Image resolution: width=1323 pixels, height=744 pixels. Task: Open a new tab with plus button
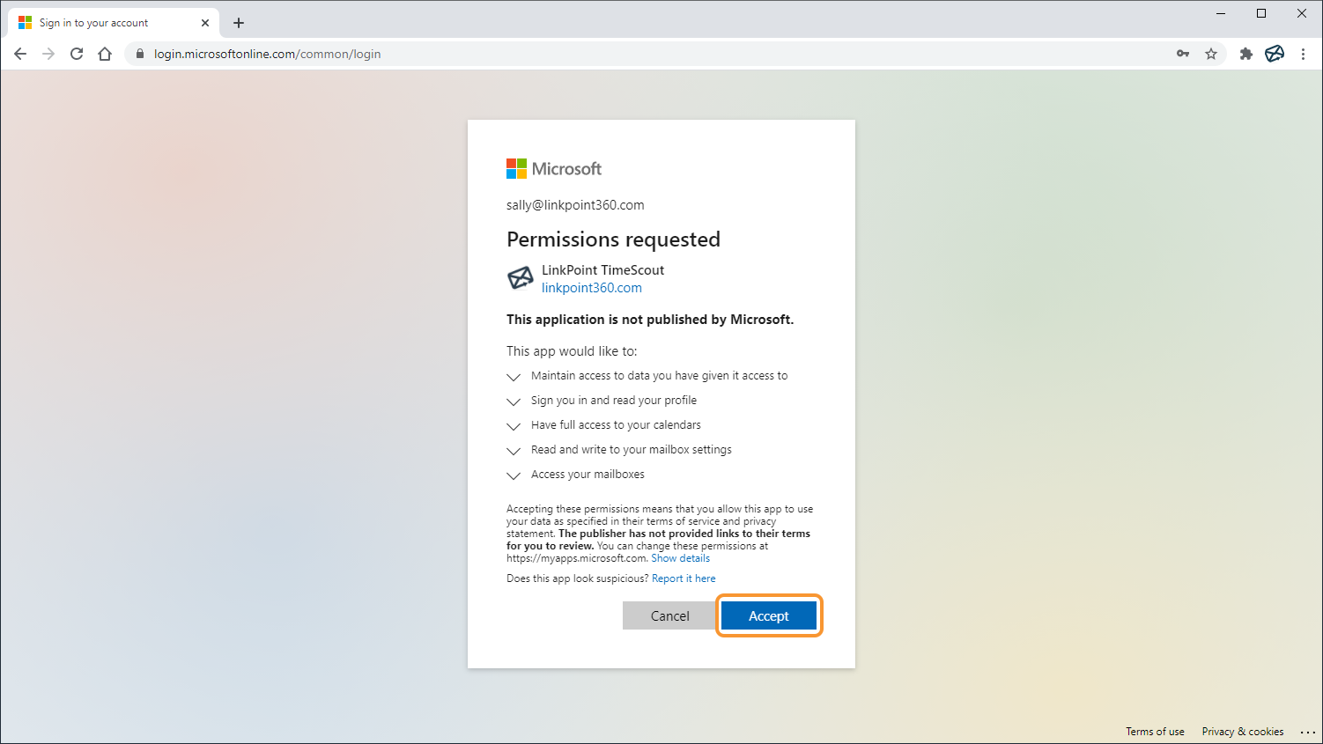coord(239,23)
